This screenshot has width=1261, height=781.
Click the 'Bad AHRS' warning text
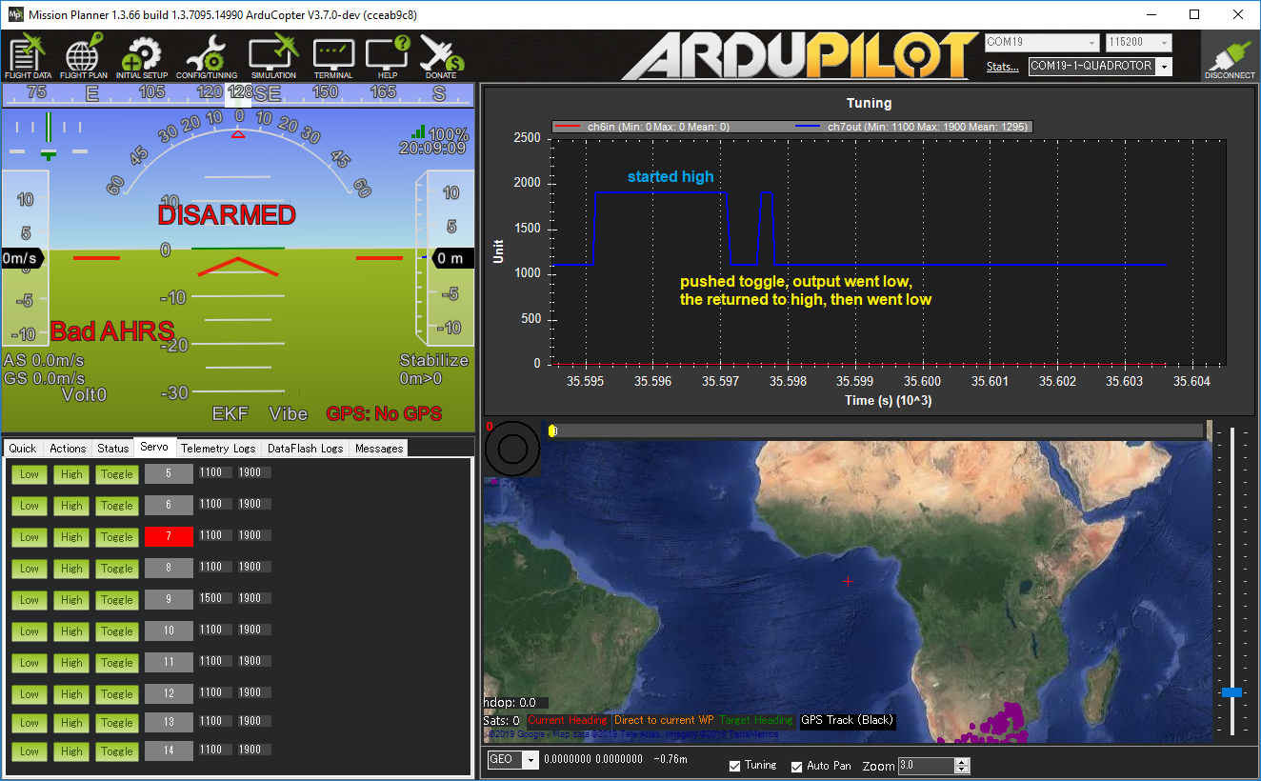[112, 331]
